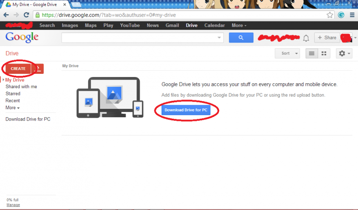
Task: Select Drive in the Google bar
Action: click(x=192, y=26)
